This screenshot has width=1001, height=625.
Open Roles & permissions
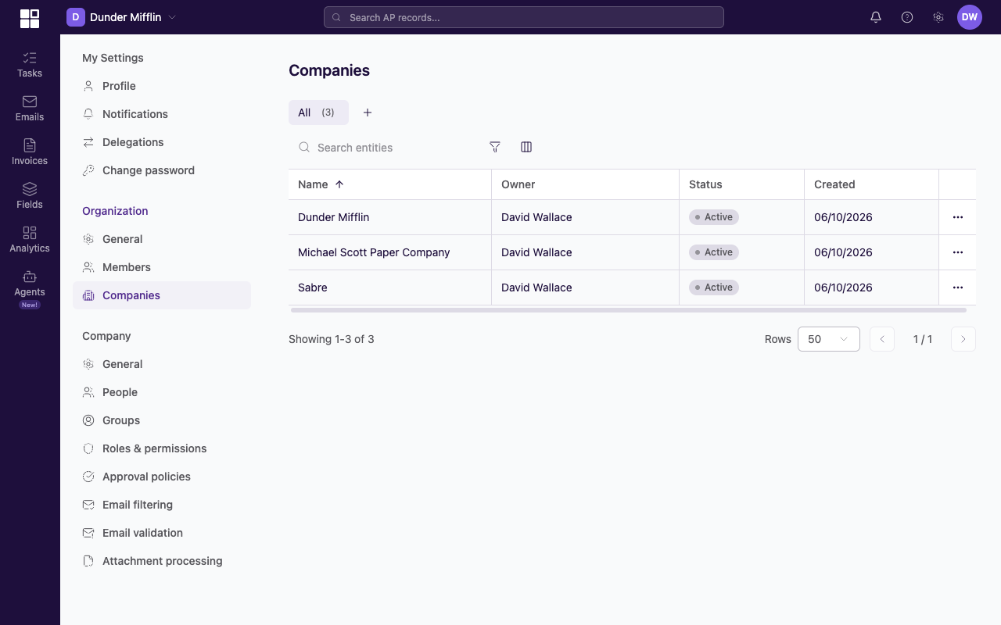(162, 448)
